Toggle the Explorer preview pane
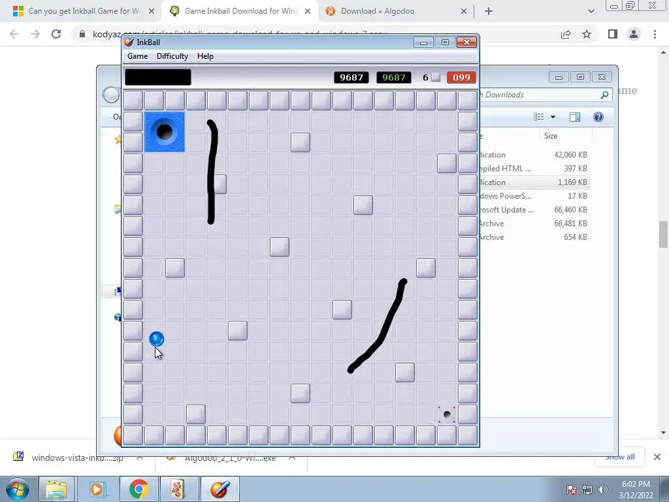This screenshot has width=669, height=502. click(575, 117)
